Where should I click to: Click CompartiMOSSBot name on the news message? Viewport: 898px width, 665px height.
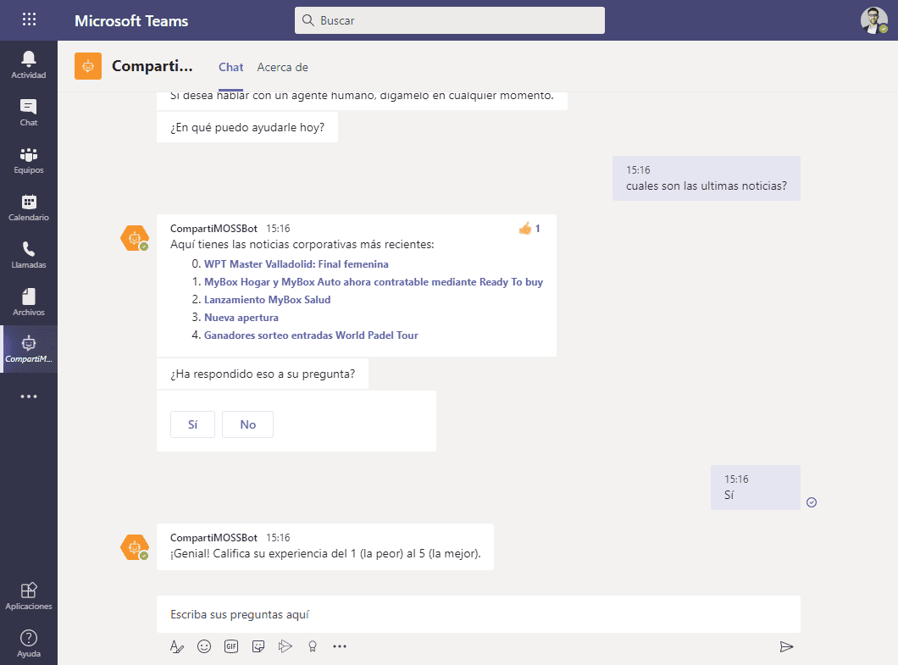(x=213, y=229)
